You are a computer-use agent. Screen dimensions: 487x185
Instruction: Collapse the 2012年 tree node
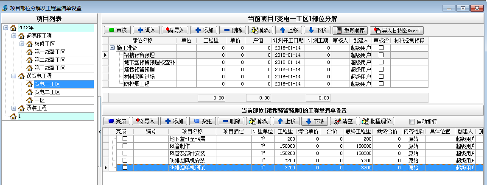tap(6, 28)
